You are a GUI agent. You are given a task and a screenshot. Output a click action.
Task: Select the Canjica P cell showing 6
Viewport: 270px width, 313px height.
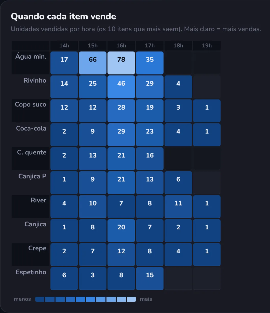click(x=178, y=183)
